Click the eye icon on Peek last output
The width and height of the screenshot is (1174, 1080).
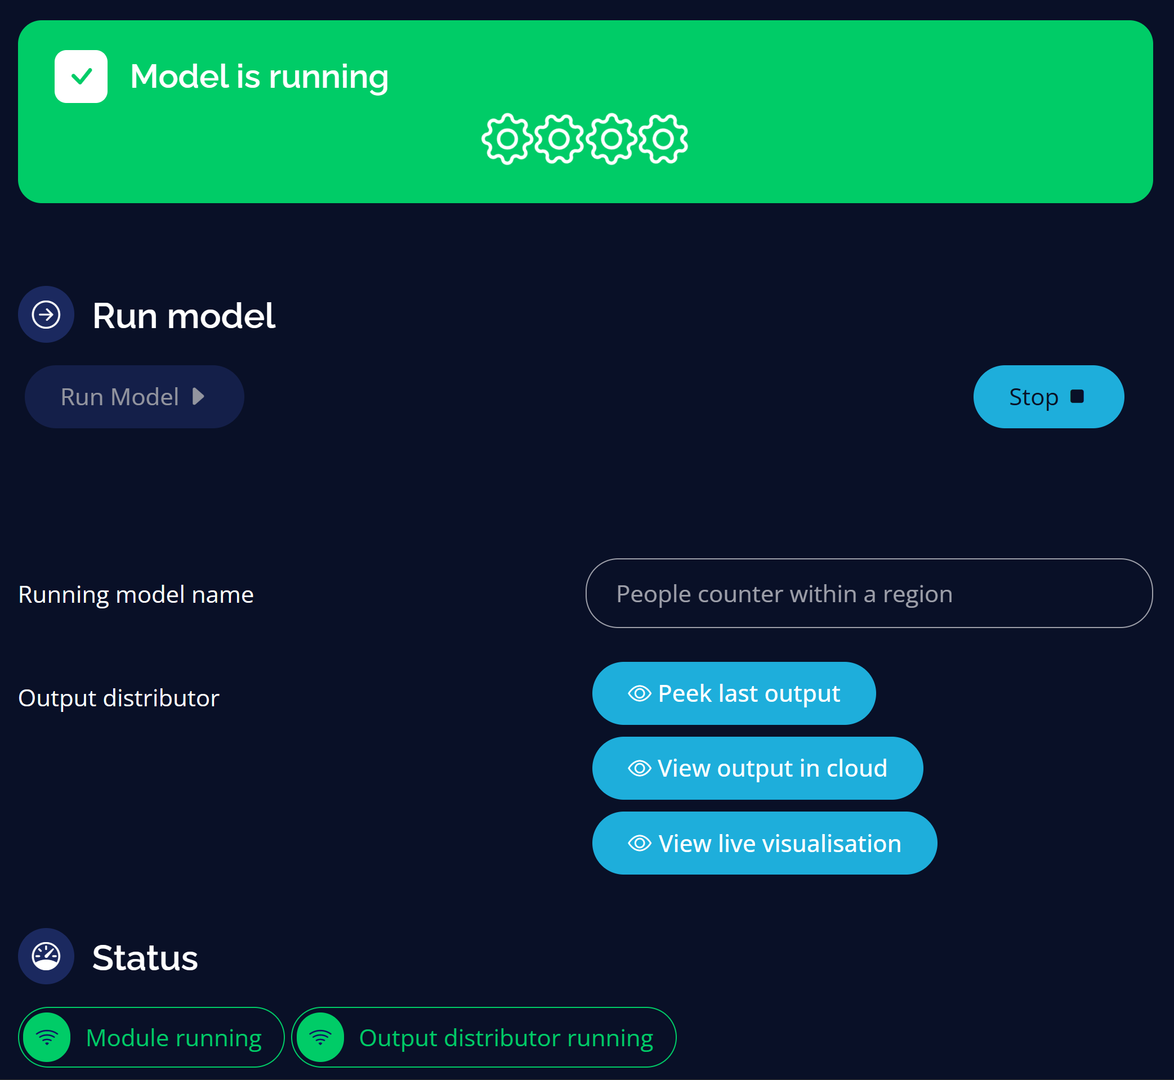click(x=640, y=693)
